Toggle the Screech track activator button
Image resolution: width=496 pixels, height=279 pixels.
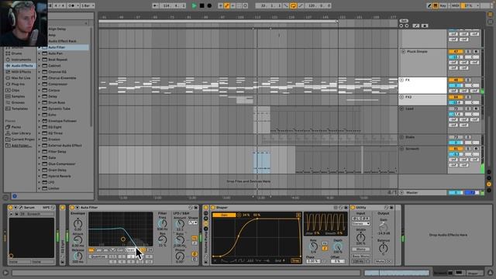(456, 149)
